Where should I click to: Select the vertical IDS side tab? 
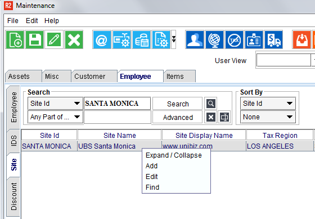click(13, 141)
